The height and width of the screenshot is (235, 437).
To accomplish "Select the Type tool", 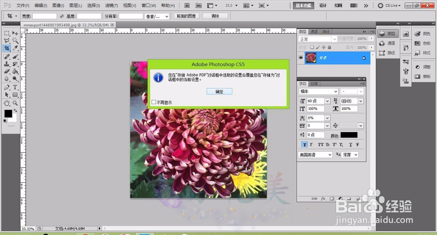I will click(x=15, y=87).
